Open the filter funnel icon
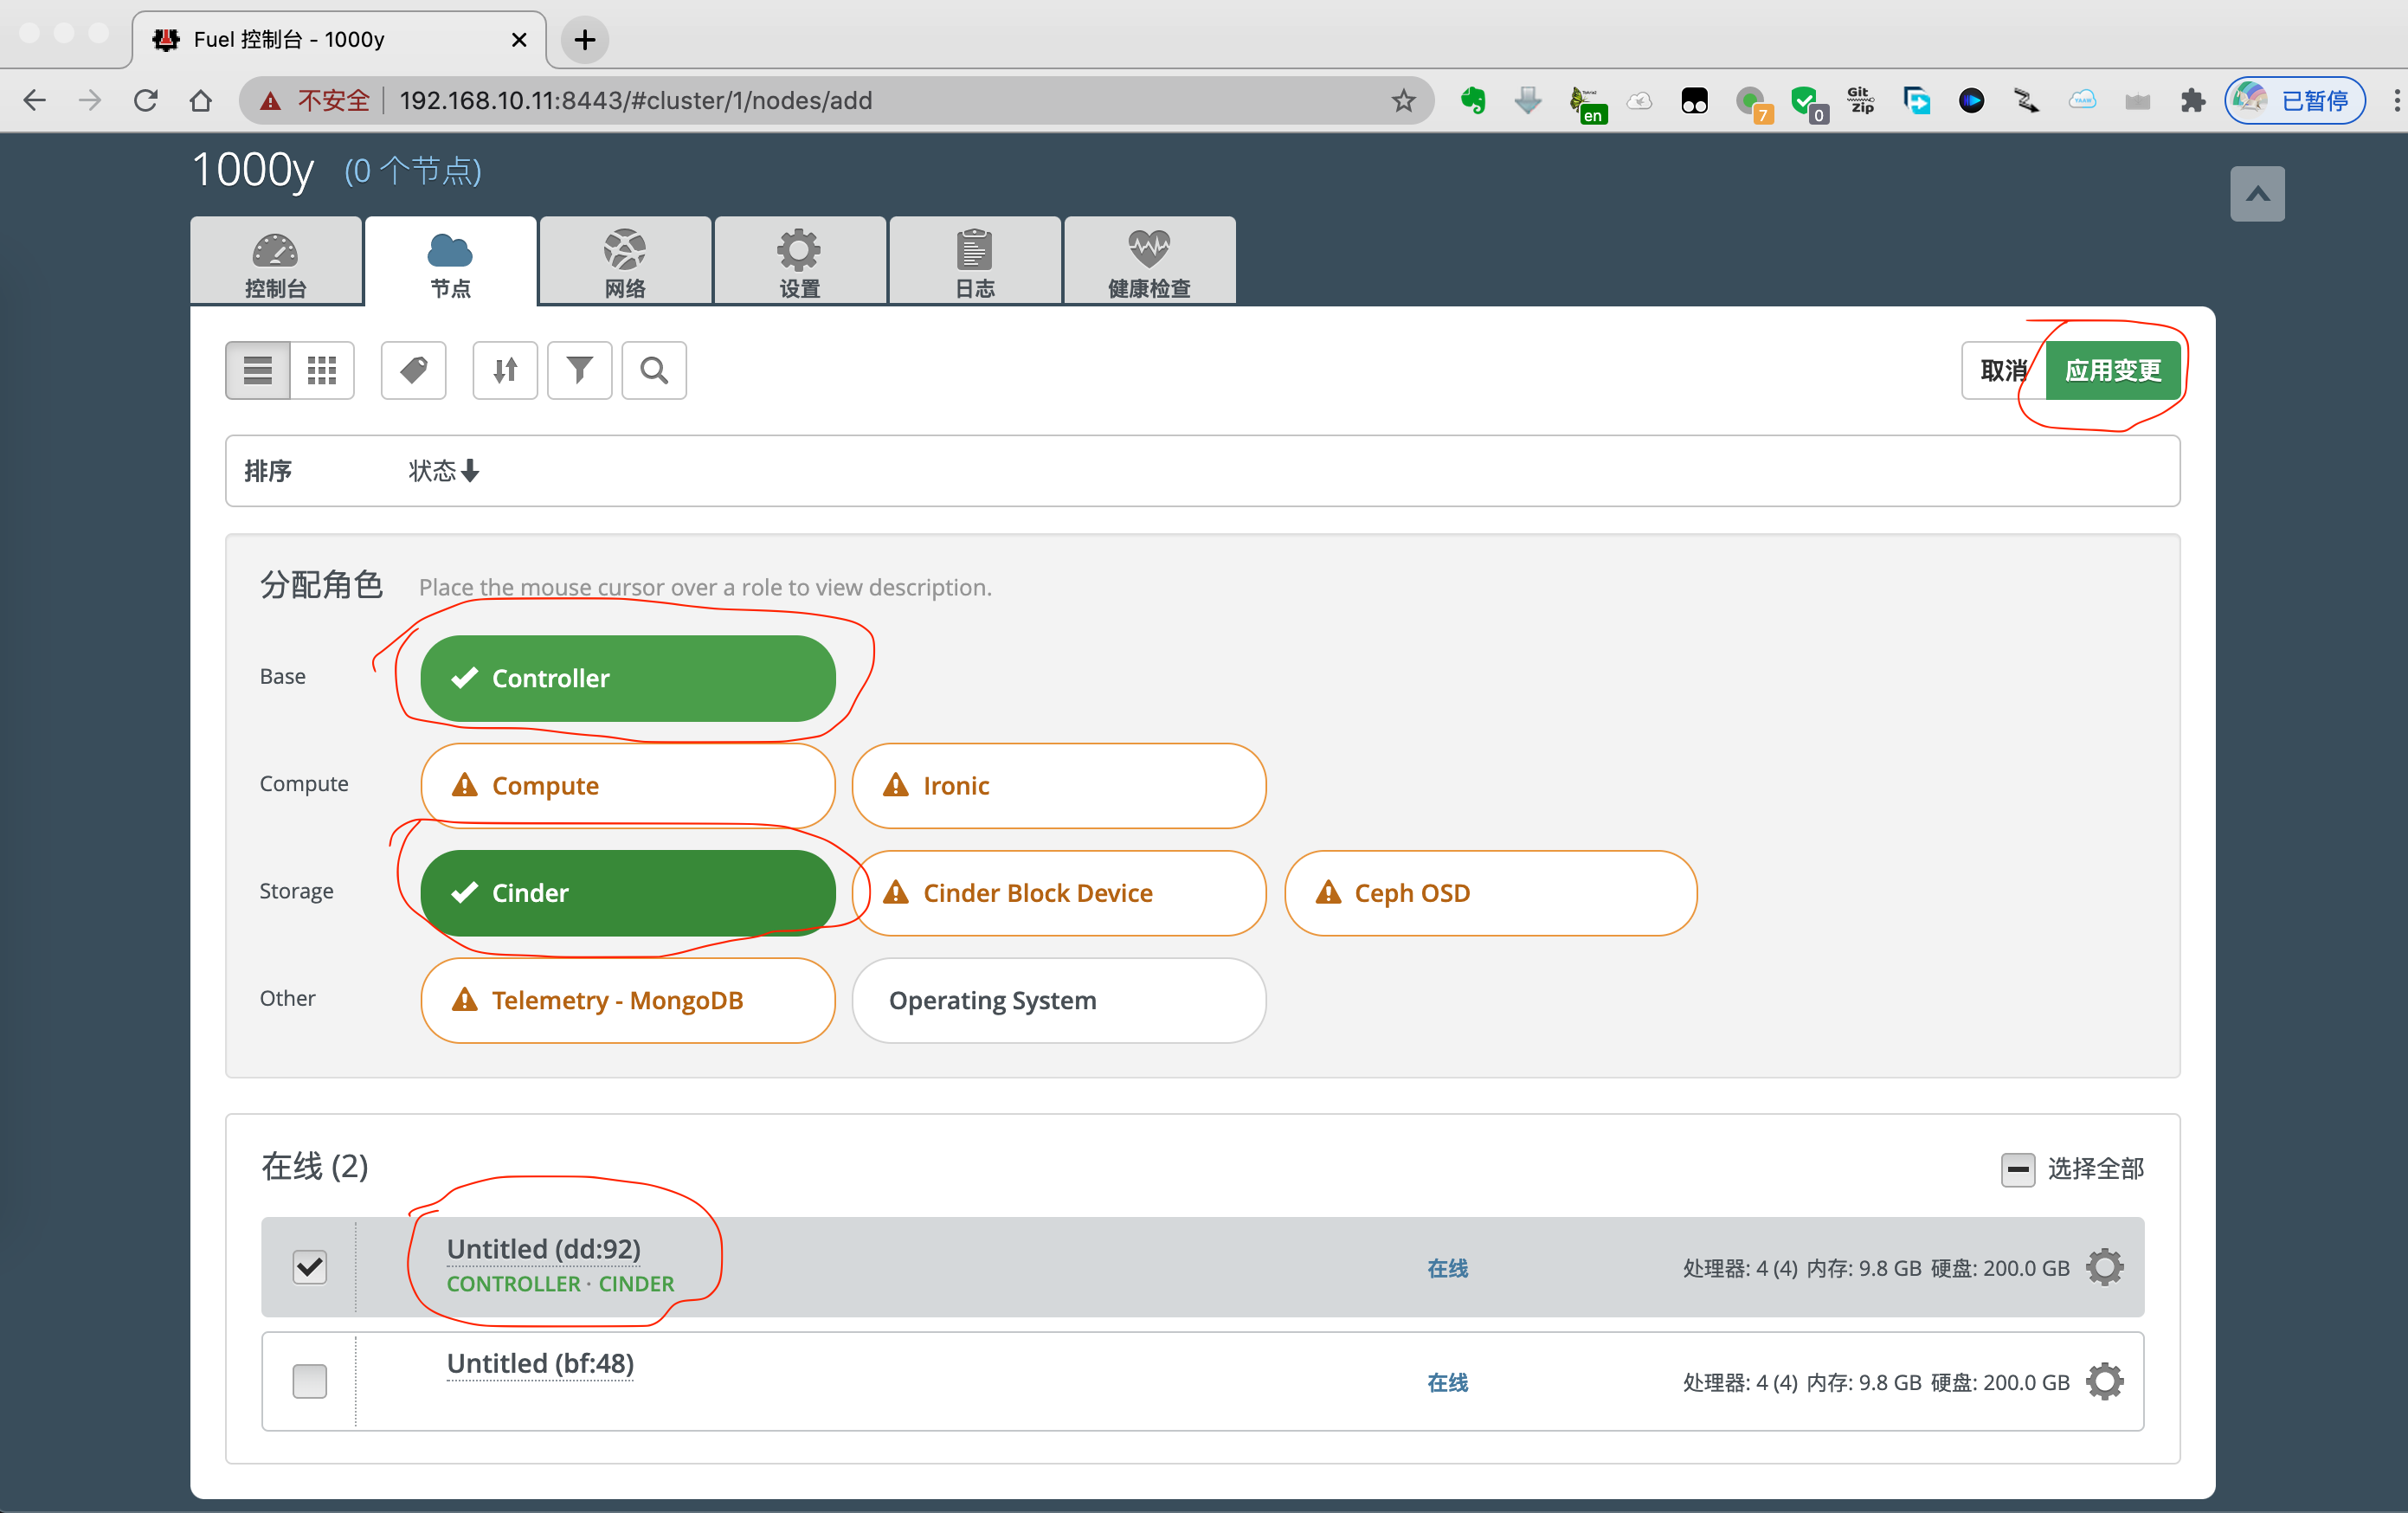The height and width of the screenshot is (1513, 2408). (580, 370)
